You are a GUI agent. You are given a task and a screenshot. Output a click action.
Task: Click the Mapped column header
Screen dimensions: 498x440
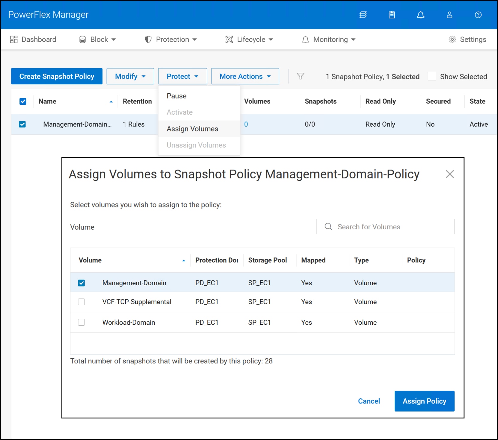313,260
